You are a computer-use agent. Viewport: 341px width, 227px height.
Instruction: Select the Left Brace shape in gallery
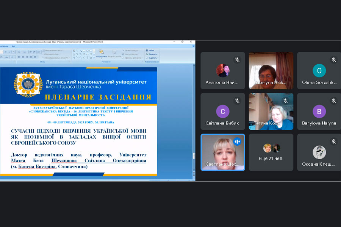[84, 58]
